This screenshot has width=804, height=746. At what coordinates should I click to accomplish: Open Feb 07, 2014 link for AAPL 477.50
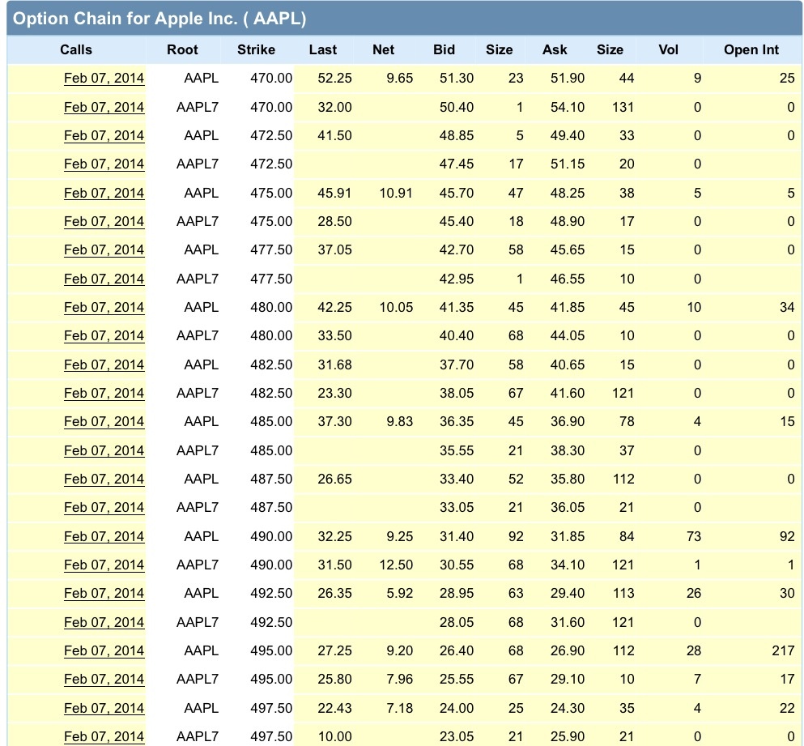104,249
